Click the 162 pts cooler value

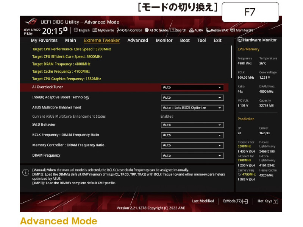tap(264, 133)
